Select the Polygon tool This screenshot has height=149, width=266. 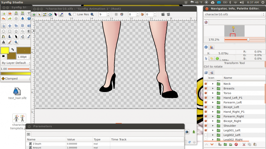tap(22, 31)
